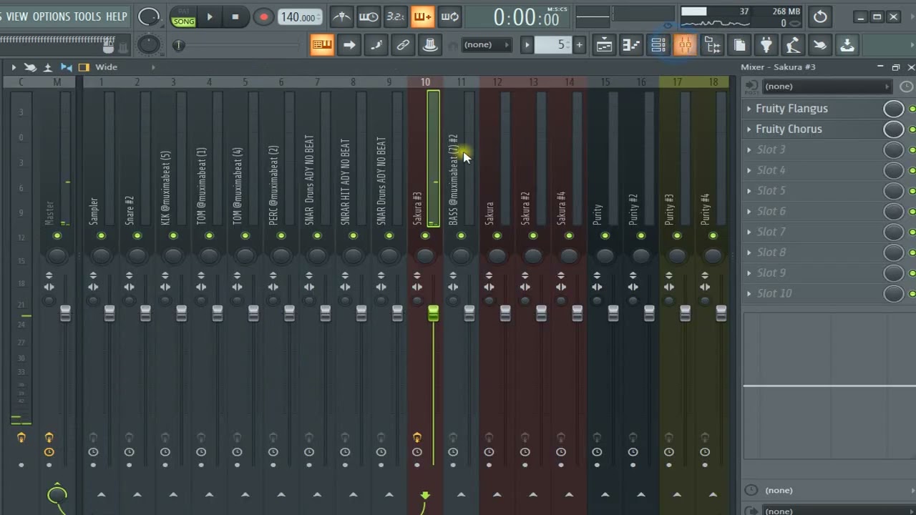The height and width of the screenshot is (515, 916).
Task: Click the empty Slot 5 label
Action: click(x=771, y=191)
